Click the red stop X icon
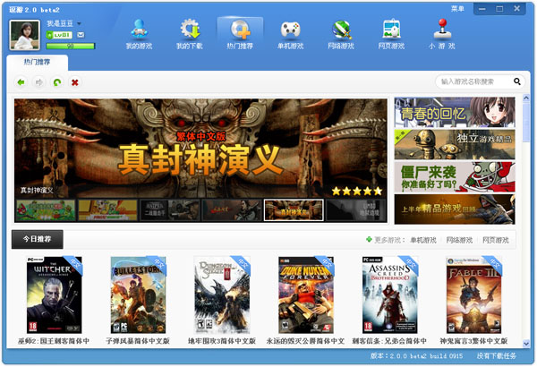 click(75, 82)
